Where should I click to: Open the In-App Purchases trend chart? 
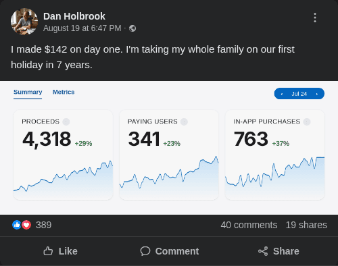[275, 178]
